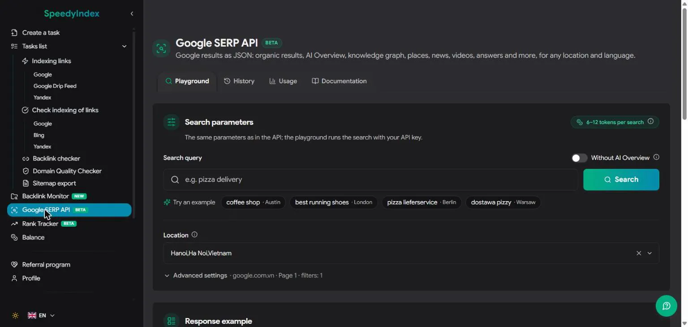Click the info icon beside Location

194,235
